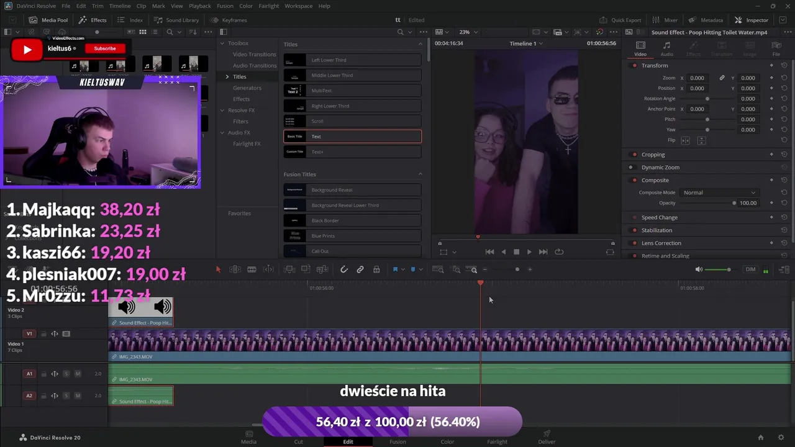Switch to the Color page
Screen dimensions: 795x447
(447, 438)
